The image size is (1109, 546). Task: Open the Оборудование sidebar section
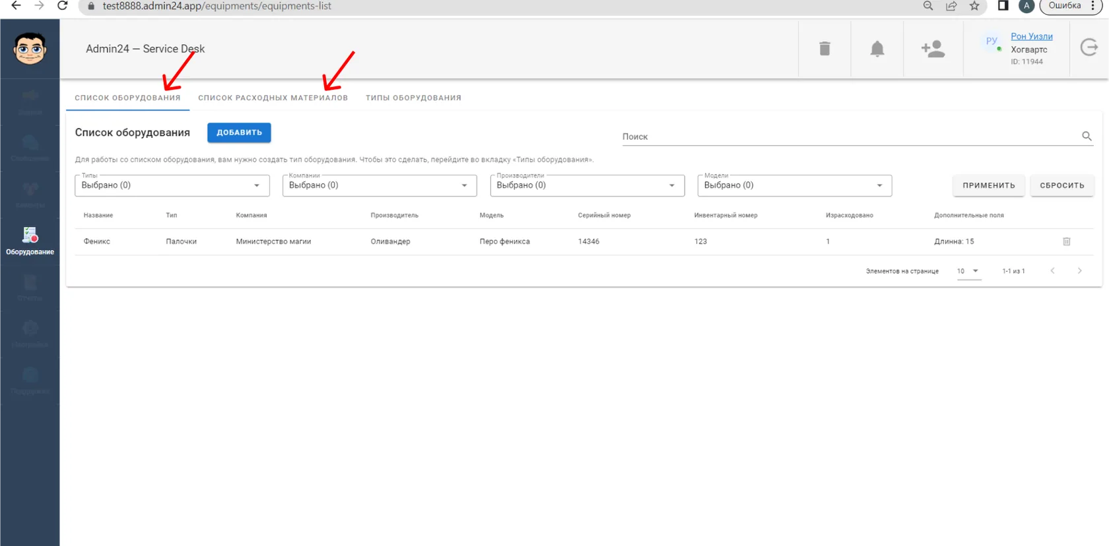[30, 241]
